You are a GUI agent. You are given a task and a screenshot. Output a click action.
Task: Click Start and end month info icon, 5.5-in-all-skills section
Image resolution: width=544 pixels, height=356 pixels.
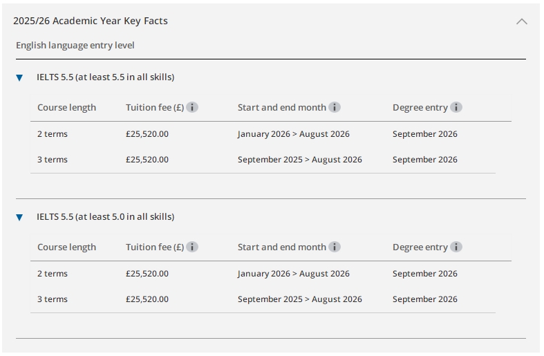click(335, 107)
